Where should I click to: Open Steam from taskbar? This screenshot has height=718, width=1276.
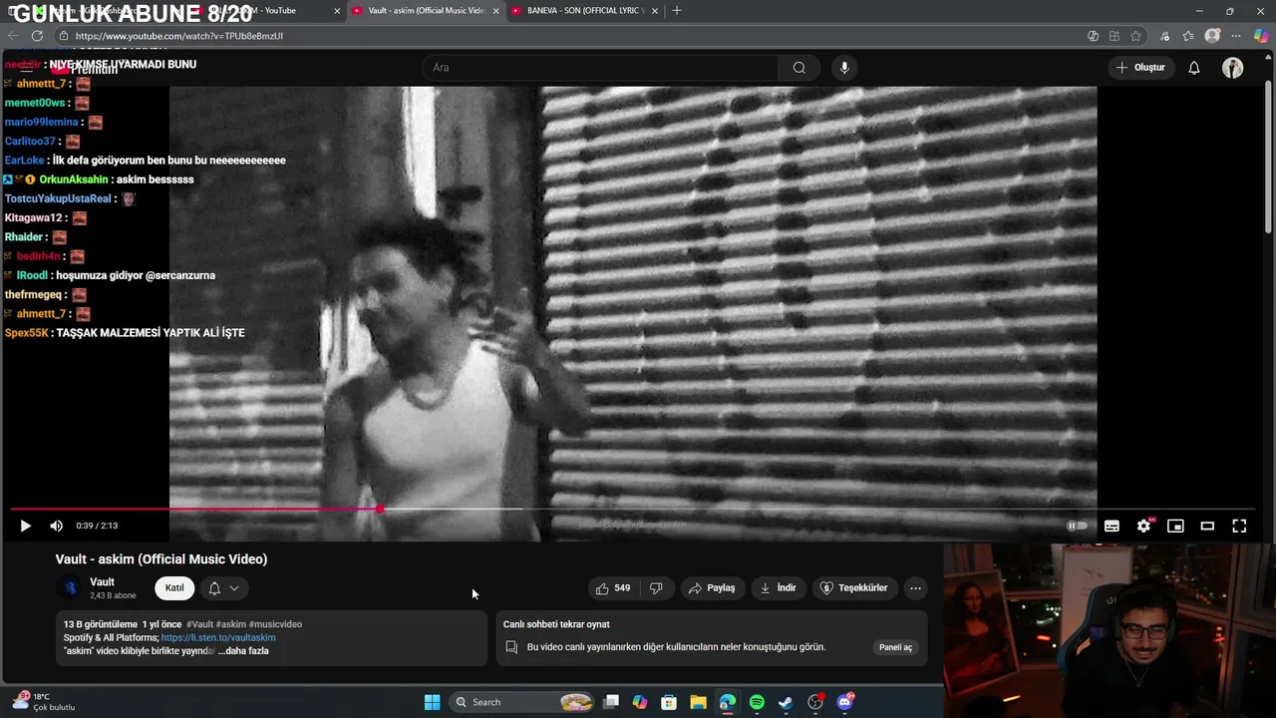(786, 703)
